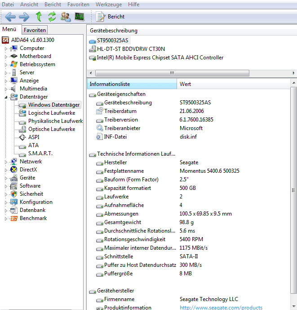Switch to the Menü tab

(9, 29)
